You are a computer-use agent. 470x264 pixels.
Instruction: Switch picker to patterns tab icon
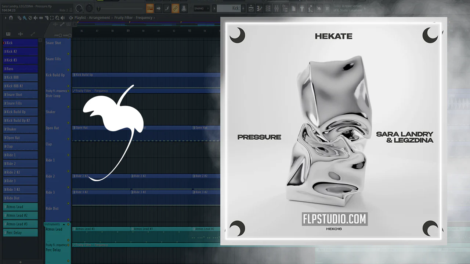point(8,34)
